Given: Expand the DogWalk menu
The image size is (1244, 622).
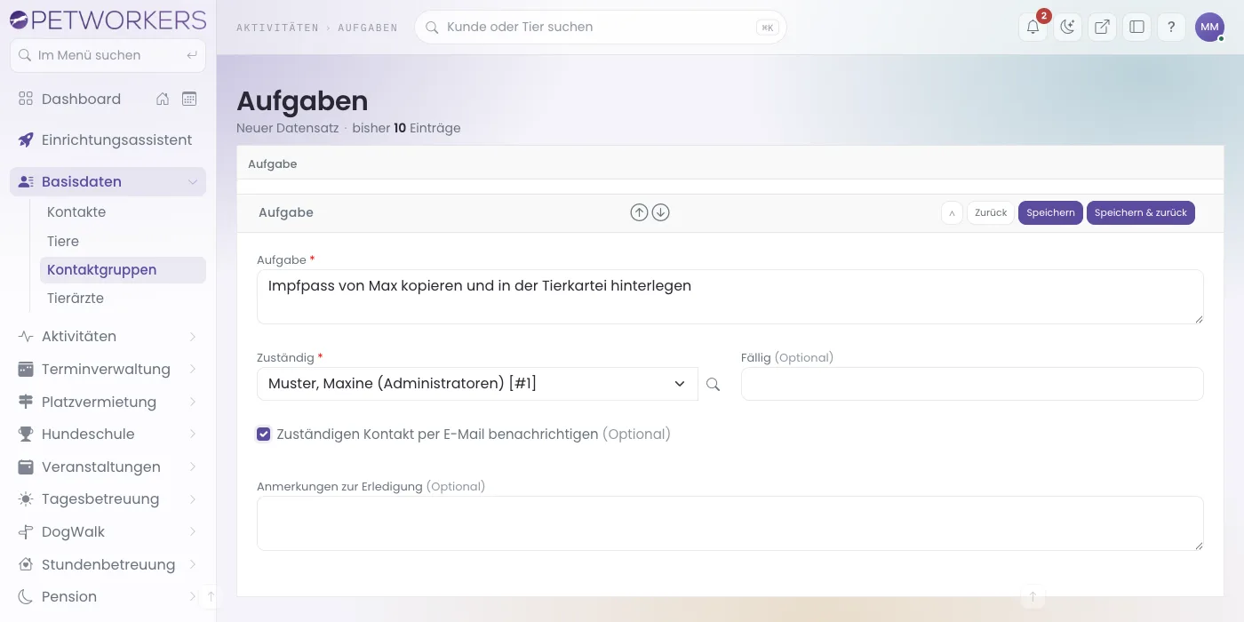Looking at the screenshot, I should [193, 531].
